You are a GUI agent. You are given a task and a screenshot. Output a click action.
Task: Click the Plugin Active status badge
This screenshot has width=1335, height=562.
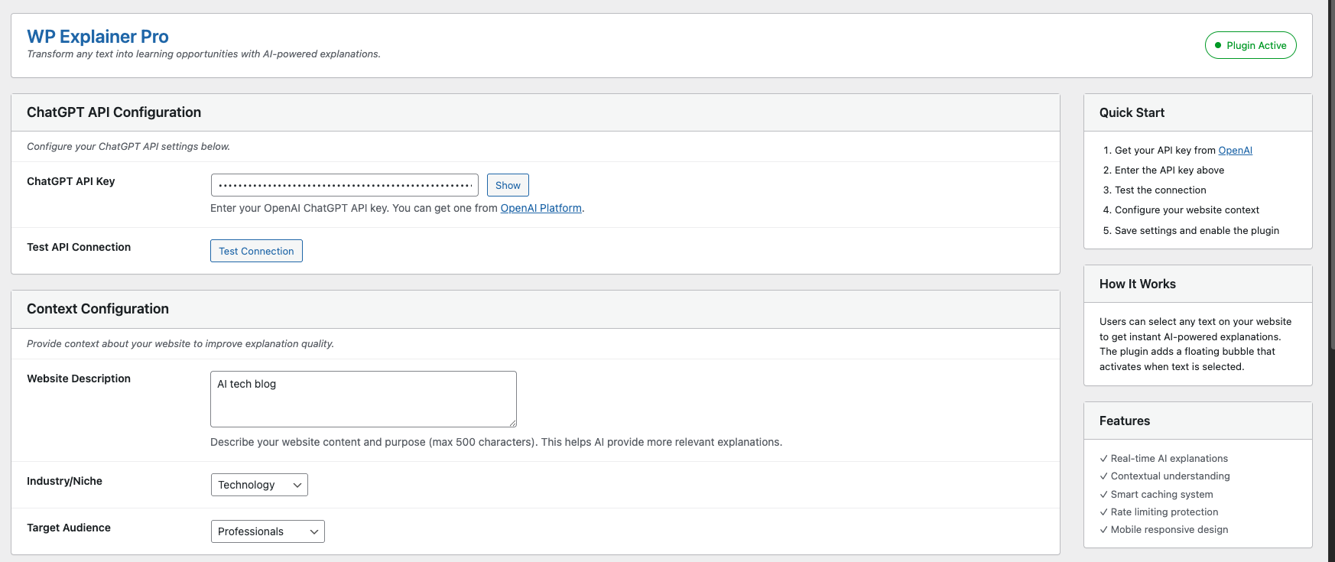[x=1250, y=45]
